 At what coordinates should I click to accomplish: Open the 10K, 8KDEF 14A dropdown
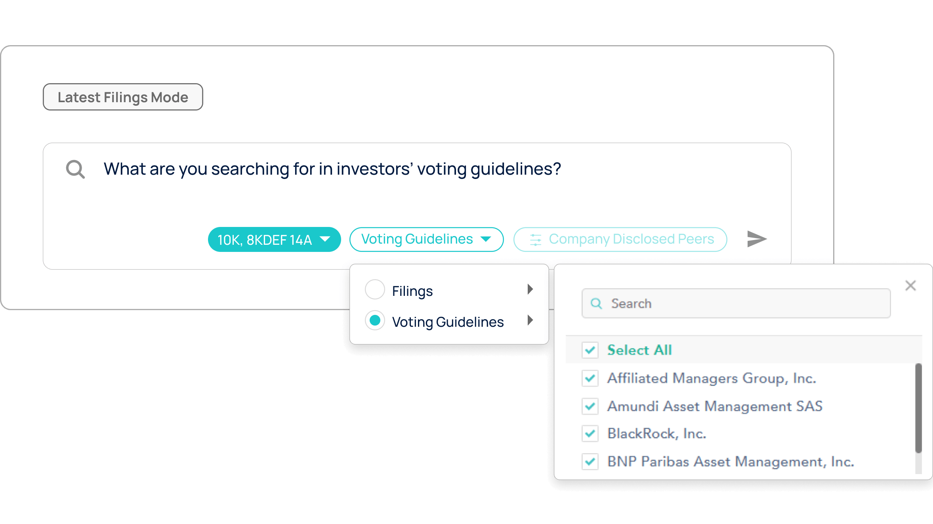(274, 239)
